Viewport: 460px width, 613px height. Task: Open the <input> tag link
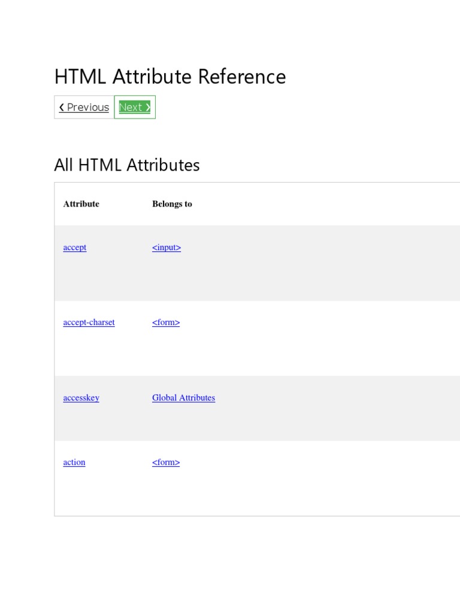(x=167, y=247)
